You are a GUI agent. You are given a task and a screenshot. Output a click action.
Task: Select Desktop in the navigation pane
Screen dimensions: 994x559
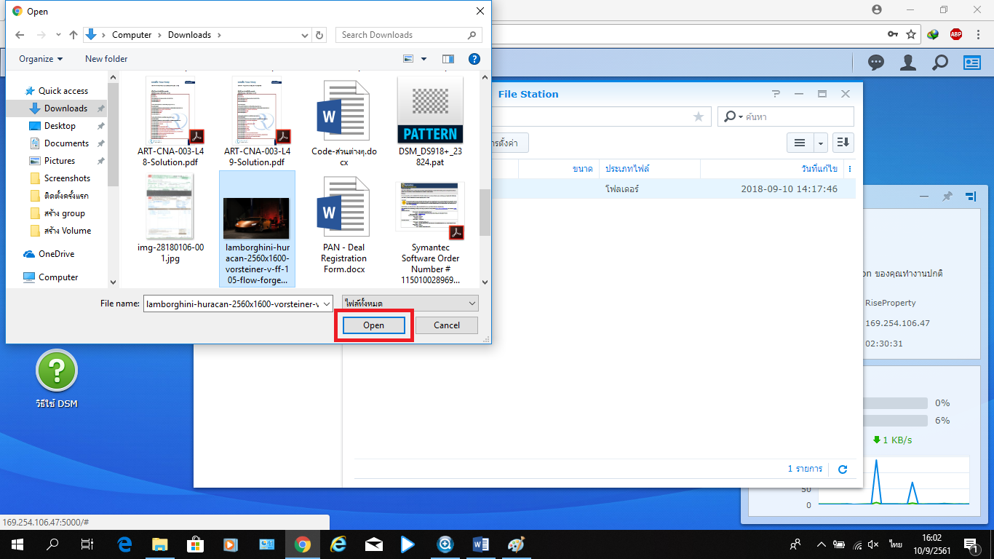coord(60,126)
